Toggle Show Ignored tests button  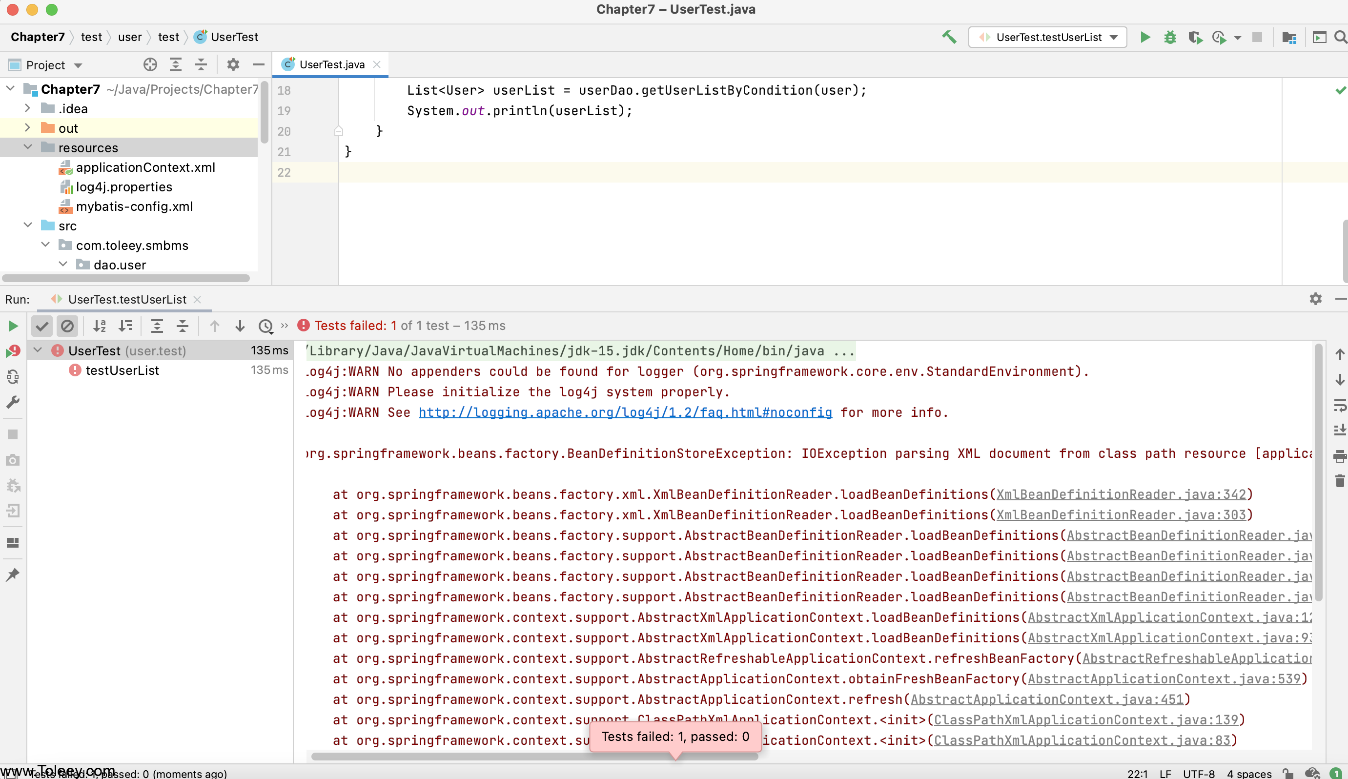(67, 326)
